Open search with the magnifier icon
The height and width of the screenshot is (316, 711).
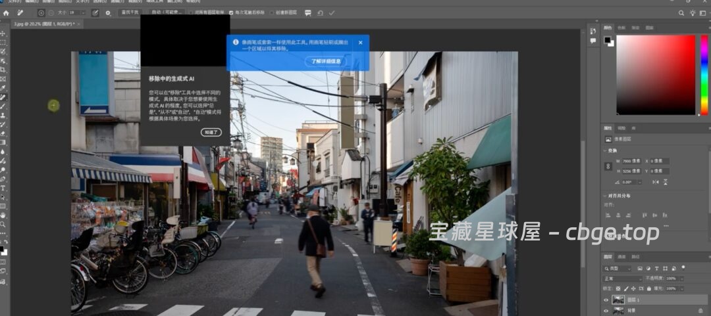point(681,13)
